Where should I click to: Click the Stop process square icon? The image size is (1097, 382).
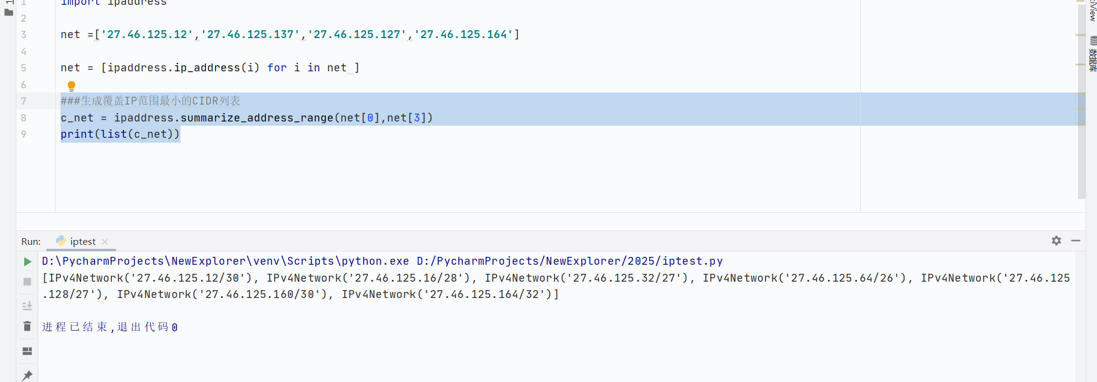[27, 282]
